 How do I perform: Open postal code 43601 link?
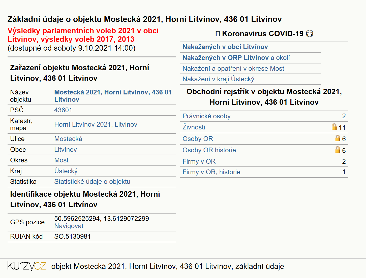coord(63,110)
